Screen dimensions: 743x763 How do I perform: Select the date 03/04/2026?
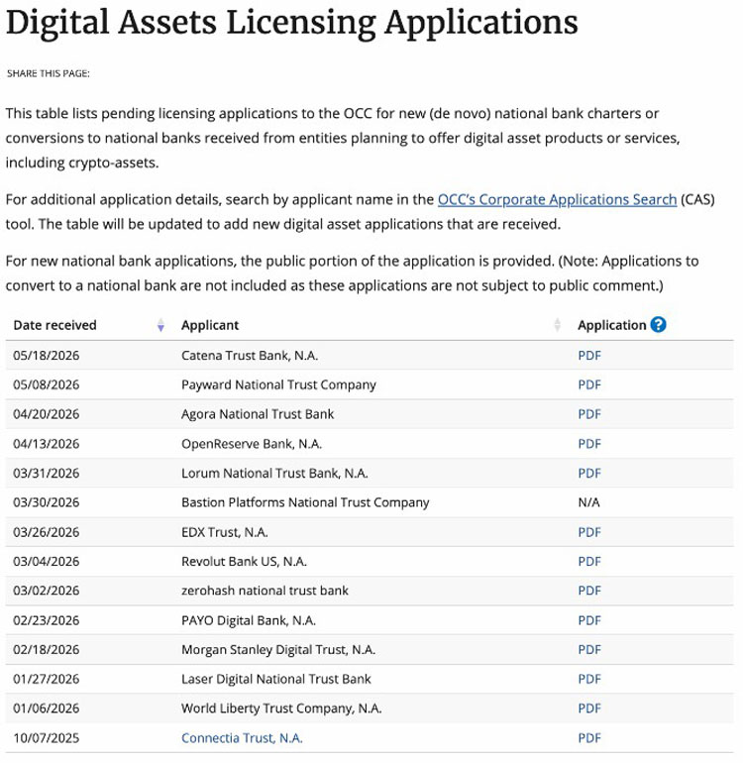click(x=47, y=562)
